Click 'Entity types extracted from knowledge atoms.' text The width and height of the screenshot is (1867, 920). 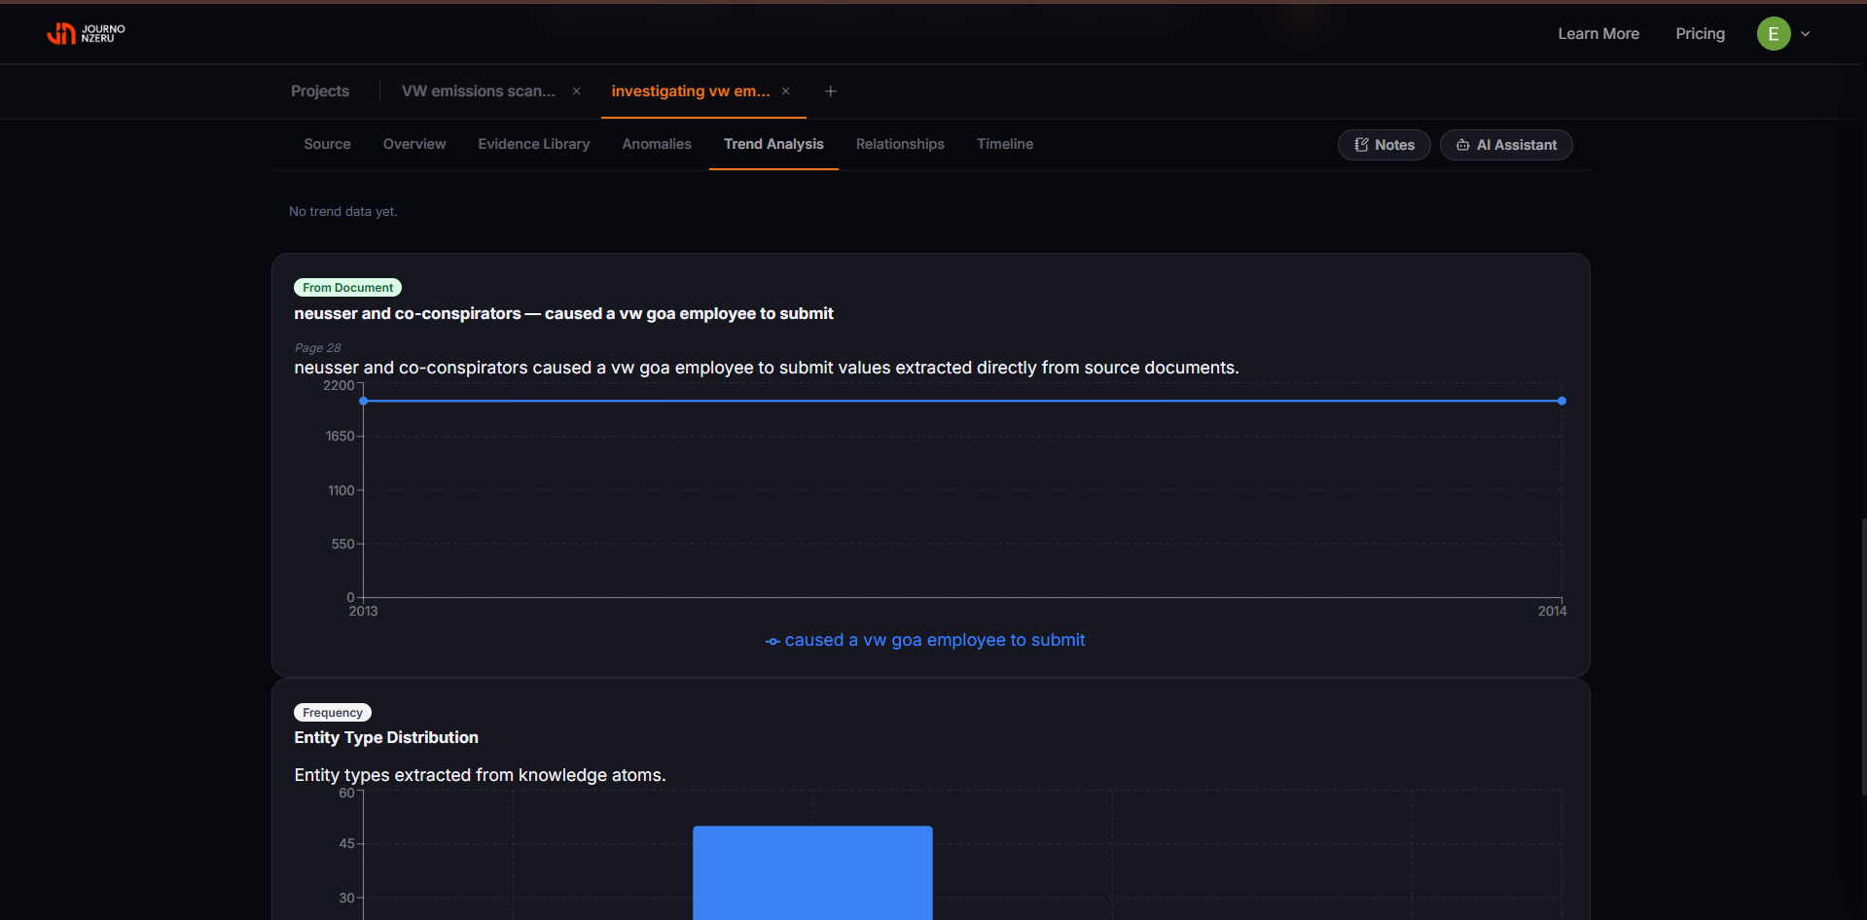(x=480, y=775)
